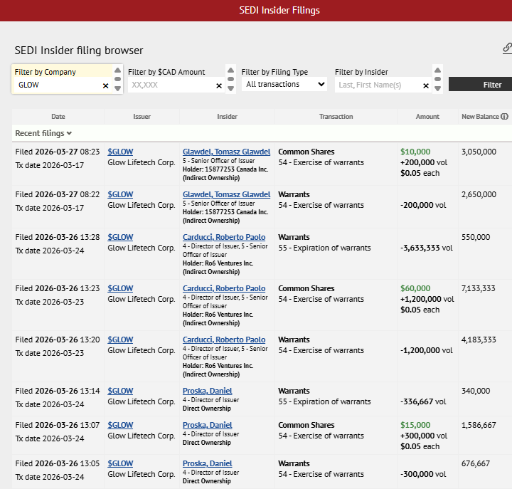The height and width of the screenshot is (489, 512).
Task: Open $GLOW link in 08:23 filing row
Action: coord(120,152)
